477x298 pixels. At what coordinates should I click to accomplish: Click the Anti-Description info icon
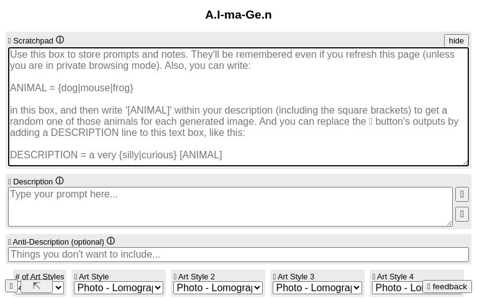(x=111, y=241)
